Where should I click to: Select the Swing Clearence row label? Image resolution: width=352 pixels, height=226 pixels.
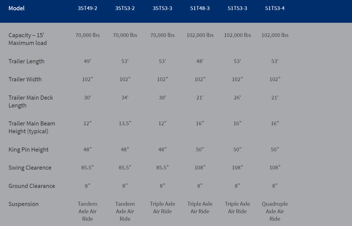30,168
